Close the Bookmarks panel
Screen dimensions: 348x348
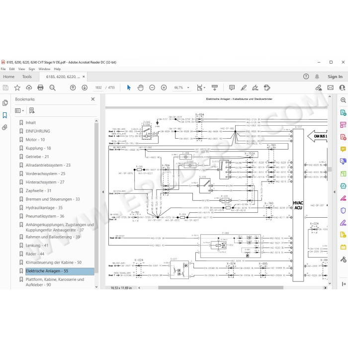coord(93,99)
